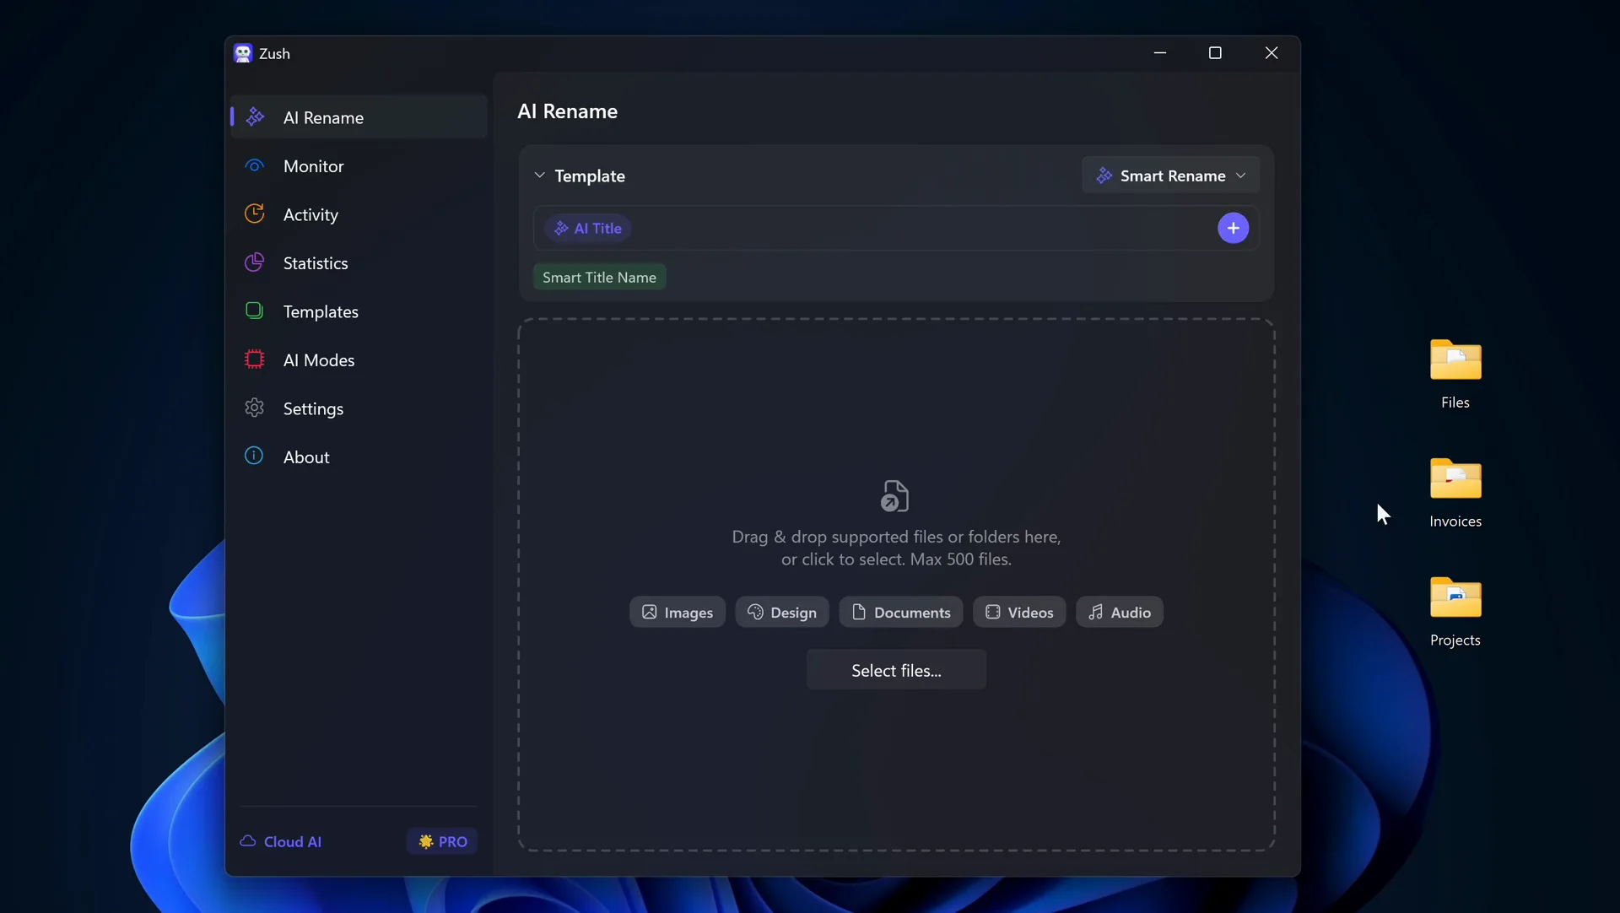
Task: Click the Select files... button
Action: click(896, 670)
